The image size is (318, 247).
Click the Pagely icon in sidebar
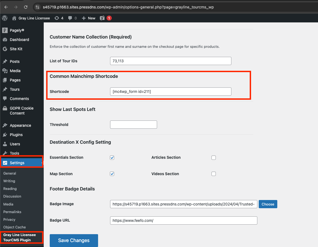[5, 30]
